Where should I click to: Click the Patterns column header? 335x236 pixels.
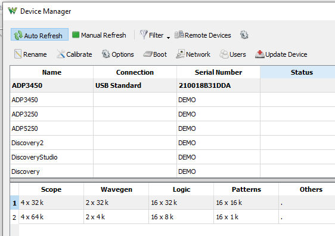coord(246,189)
